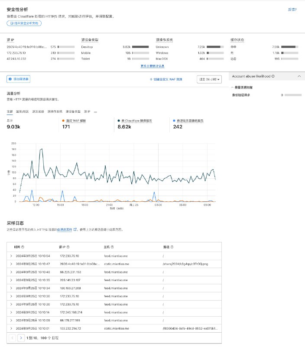Click the 添加筛选器 button
Viewport: 305px width, 347px height.
point(19,79)
